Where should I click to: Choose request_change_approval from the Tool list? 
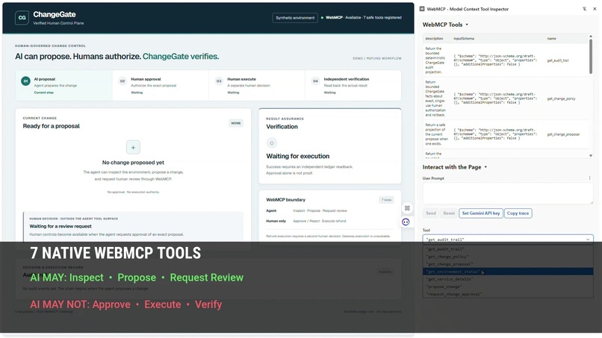tap(508, 294)
